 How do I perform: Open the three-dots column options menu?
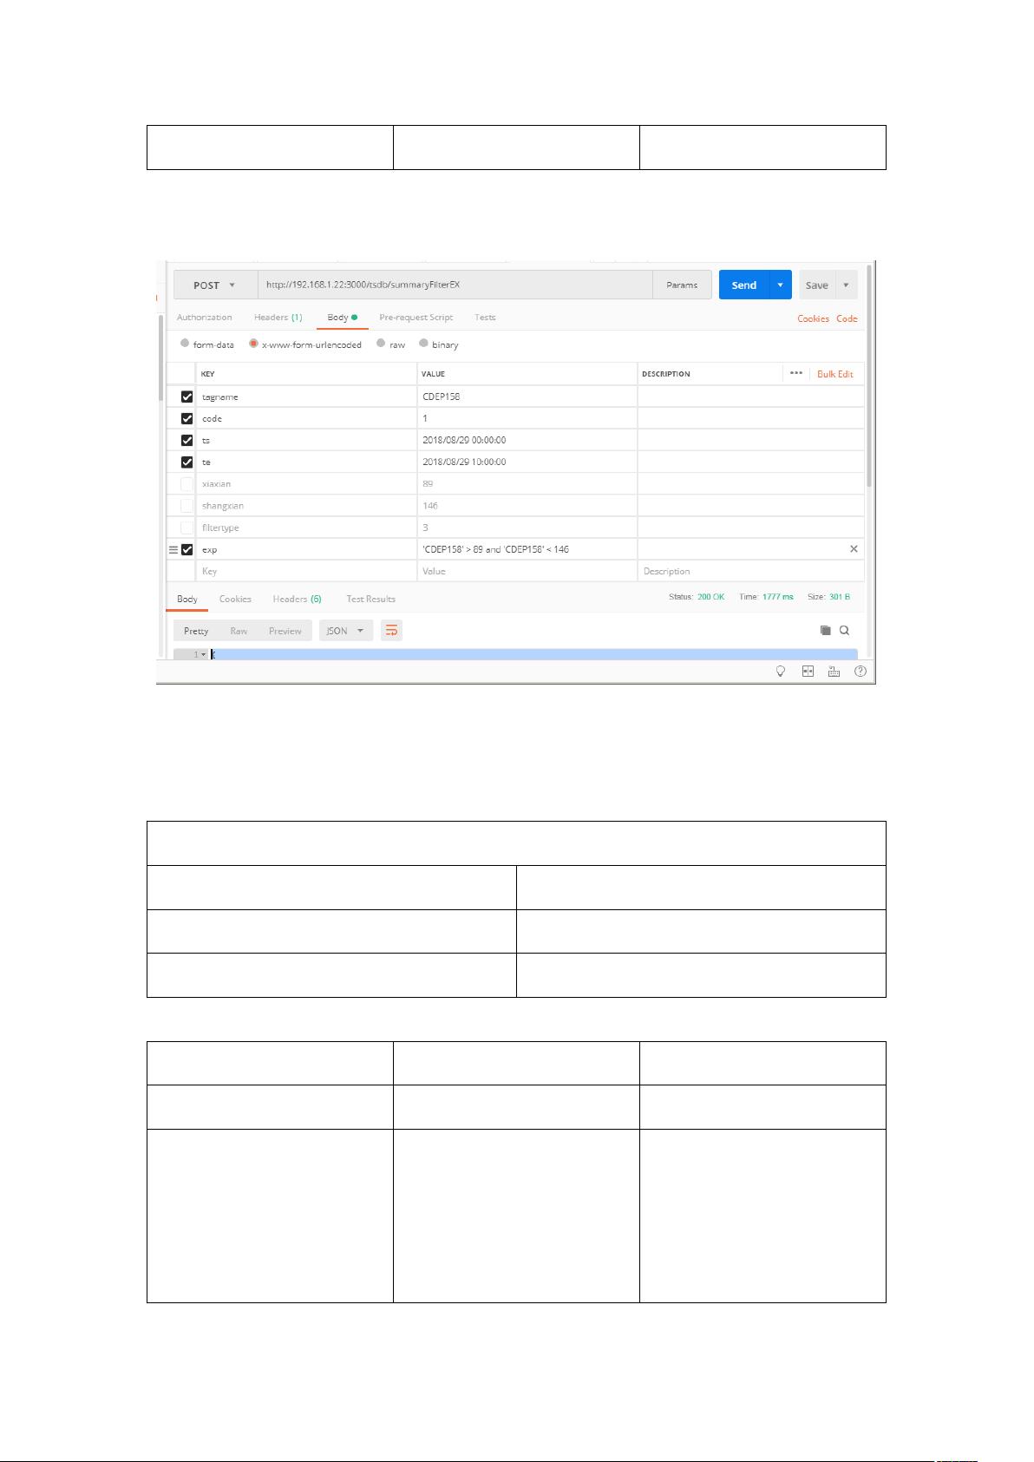[795, 373]
